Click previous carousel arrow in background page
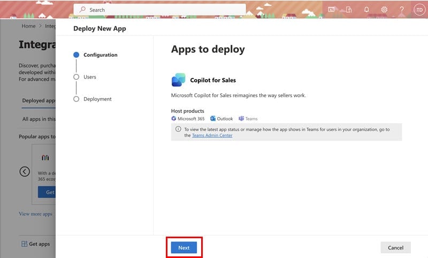This screenshot has width=428, height=258. click(x=25, y=171)
